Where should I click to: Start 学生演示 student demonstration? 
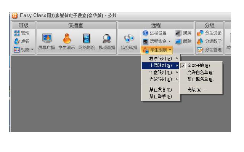67,39
